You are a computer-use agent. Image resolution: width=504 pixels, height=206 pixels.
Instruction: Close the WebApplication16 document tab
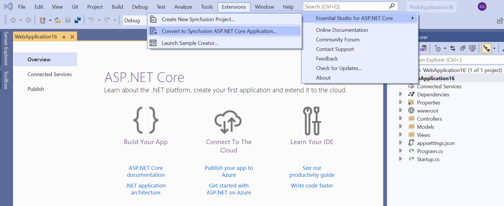tap(72, 37)
